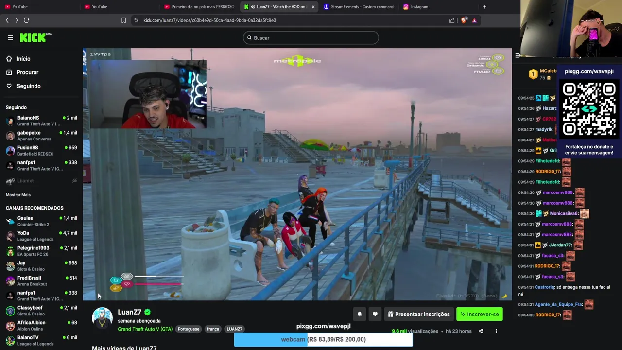The image size is (622, 350).
Task: Open the Brave Shields lion icon
Action: (x=464, y=20)
